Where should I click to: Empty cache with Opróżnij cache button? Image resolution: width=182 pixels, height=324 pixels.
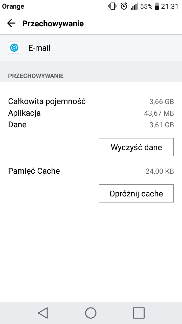coord(136,193)
